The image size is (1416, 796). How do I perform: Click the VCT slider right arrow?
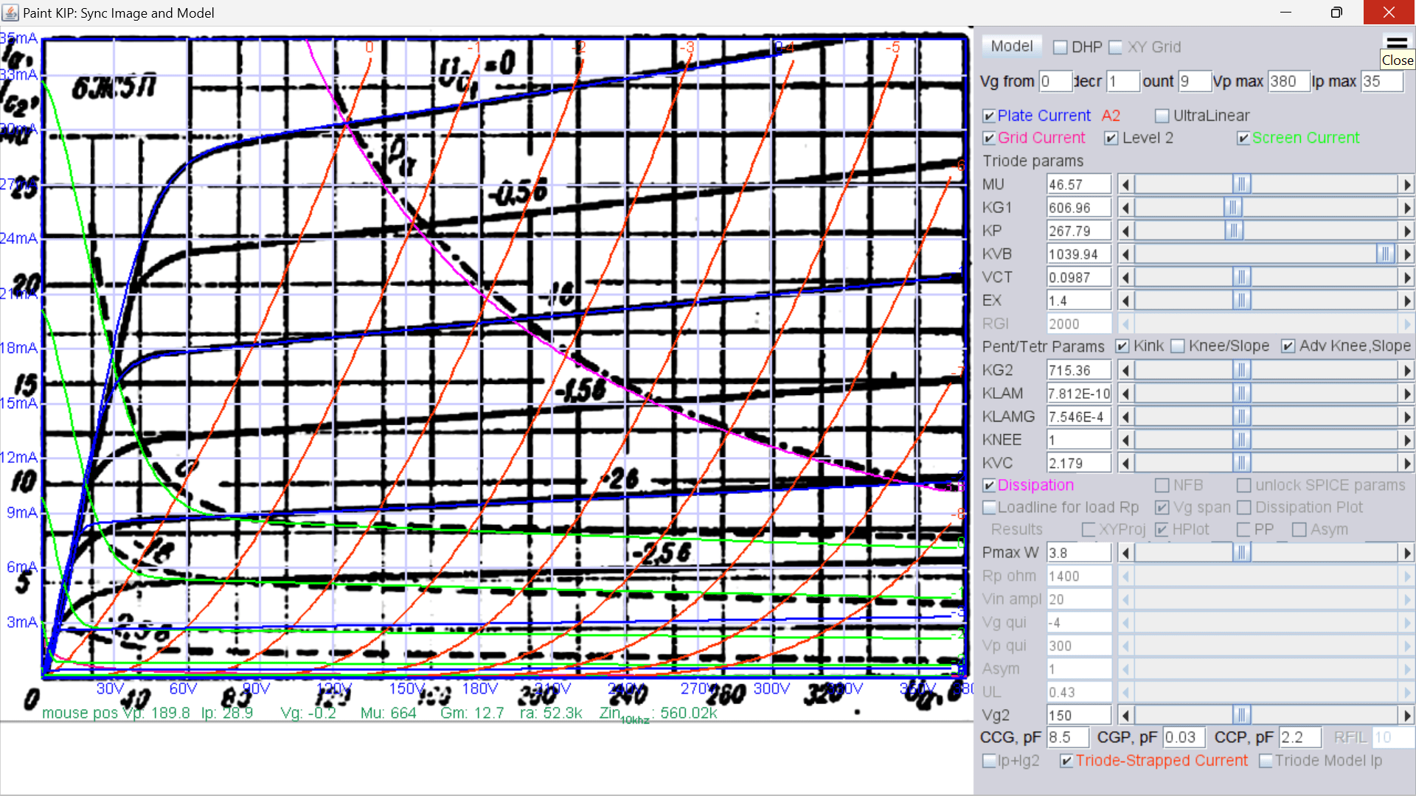pyautogui.click(x=1406, y=277)
